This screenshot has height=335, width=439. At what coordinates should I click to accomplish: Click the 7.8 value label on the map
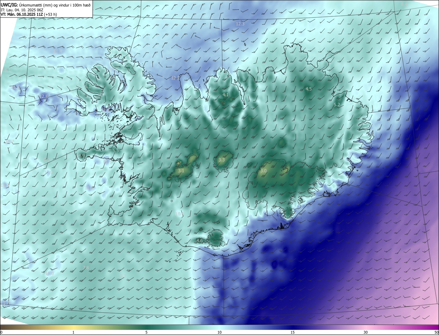86,268
